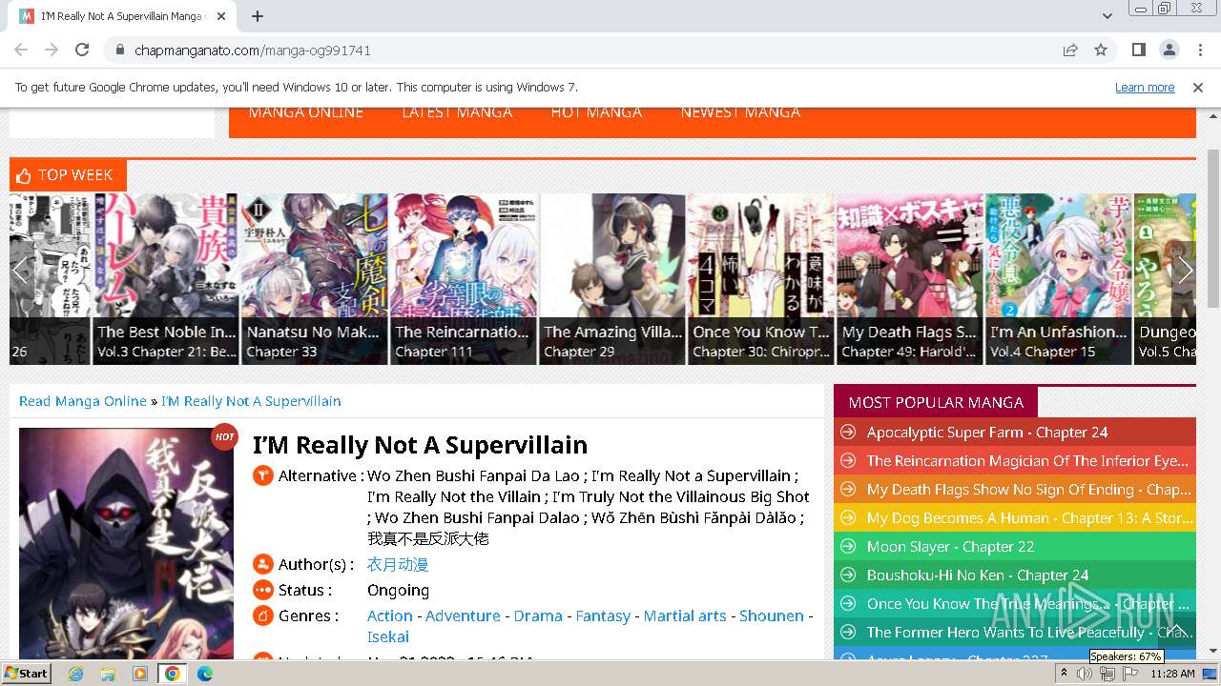The image size is (1221, 686).
Task: Show hidden system tray icons
Action: [x=1065, y=674]
